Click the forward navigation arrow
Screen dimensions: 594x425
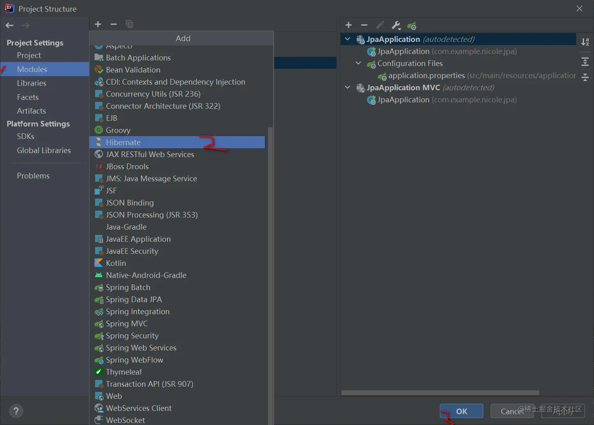(x=25, y=25)
